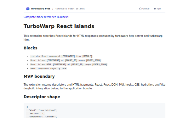The width and height of the screenshot is (189, 118).
Task: Click the npm logo icon
Action: [155, 9]
